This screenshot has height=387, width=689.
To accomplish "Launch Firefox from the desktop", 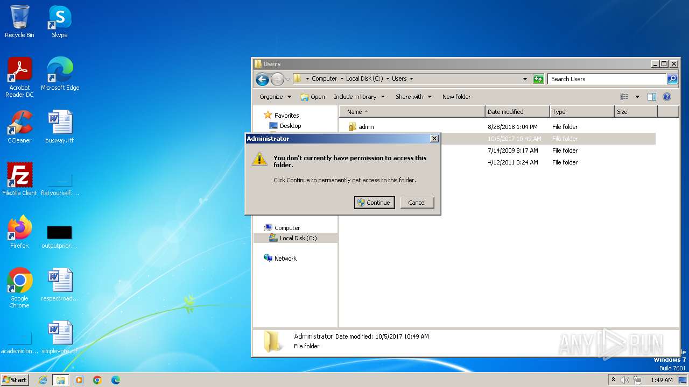I will point(19,232).
